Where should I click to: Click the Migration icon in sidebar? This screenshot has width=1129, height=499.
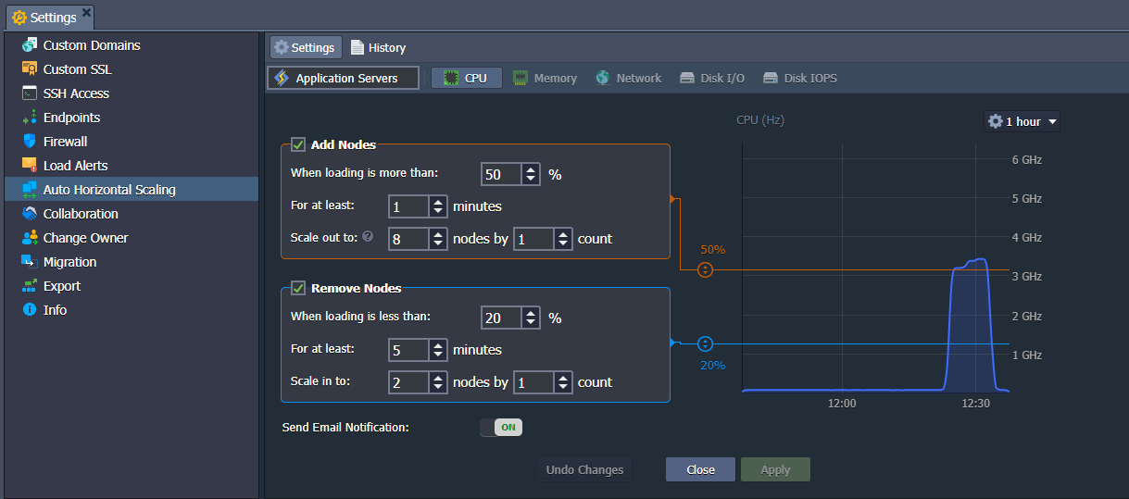click(x=30, y=262)
